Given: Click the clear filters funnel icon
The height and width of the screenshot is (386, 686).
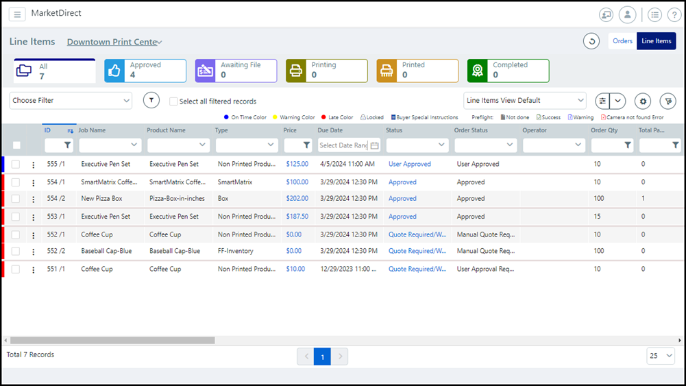Looking at the screenshot, I should 667,101.
